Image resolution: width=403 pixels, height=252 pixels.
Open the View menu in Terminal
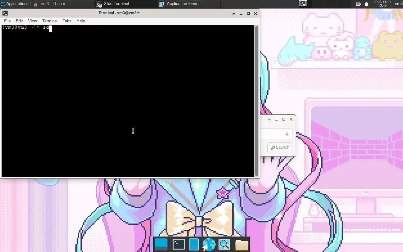(x=32, y=21)
